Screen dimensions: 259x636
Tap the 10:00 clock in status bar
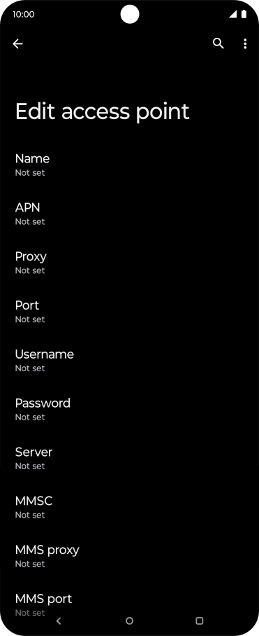pos(24,14)
